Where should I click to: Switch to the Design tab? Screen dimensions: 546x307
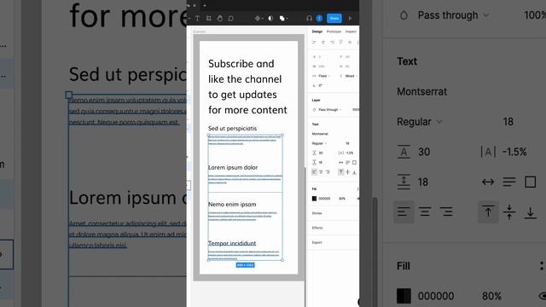point(317,32)
